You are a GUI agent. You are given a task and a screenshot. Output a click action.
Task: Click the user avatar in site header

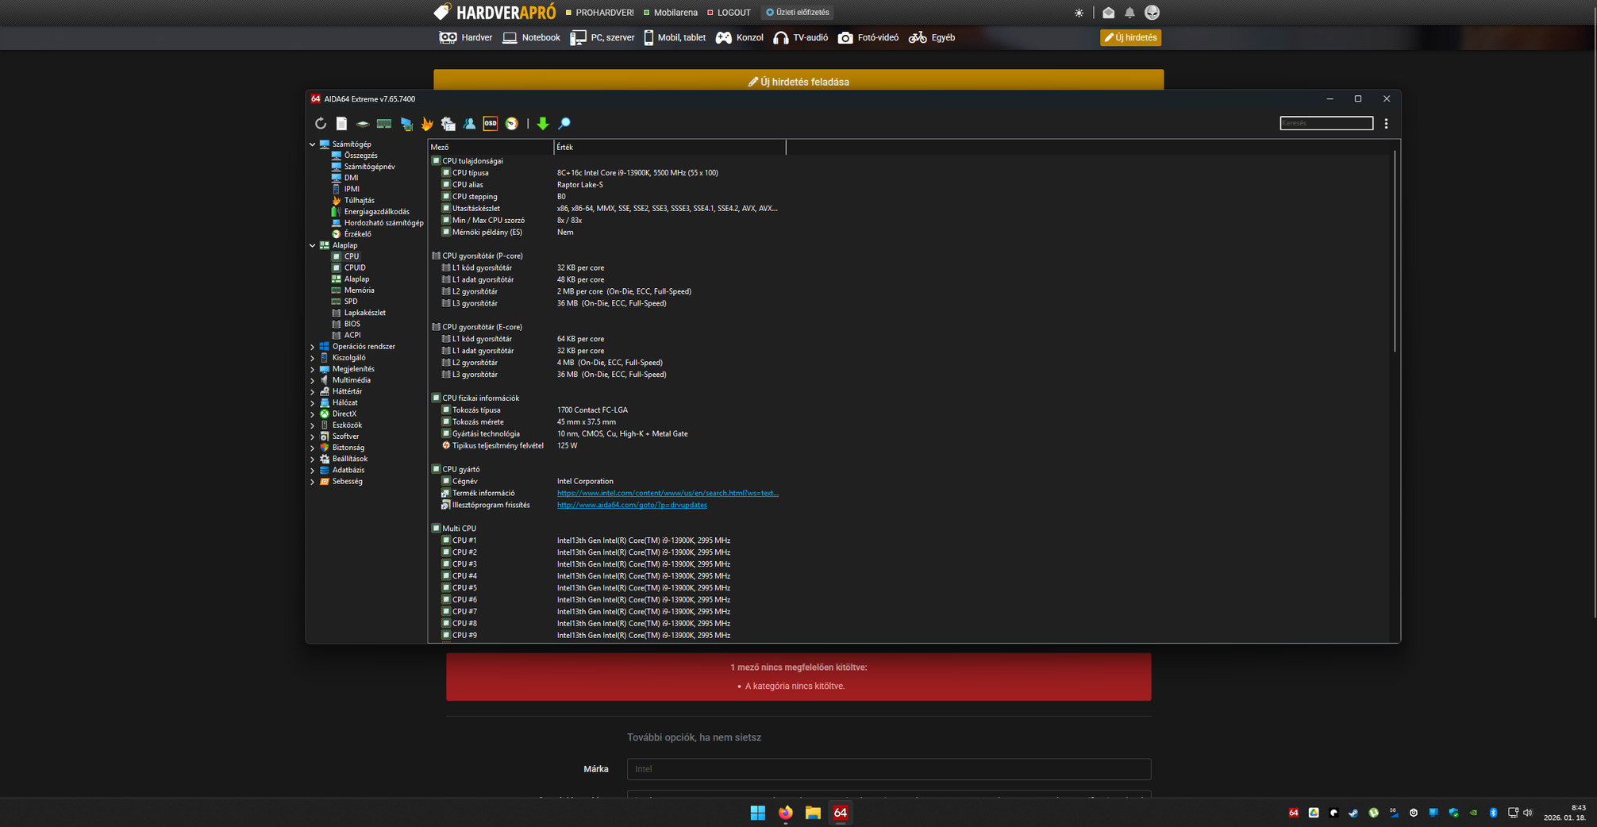click(1153, 13)
